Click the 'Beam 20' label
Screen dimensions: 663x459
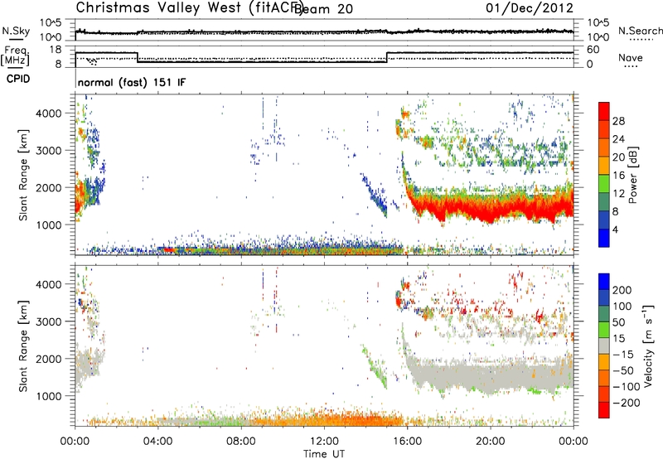(x=324, y=8)
